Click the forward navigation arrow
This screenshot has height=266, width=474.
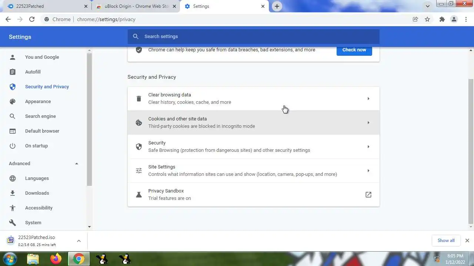(20, 19)
